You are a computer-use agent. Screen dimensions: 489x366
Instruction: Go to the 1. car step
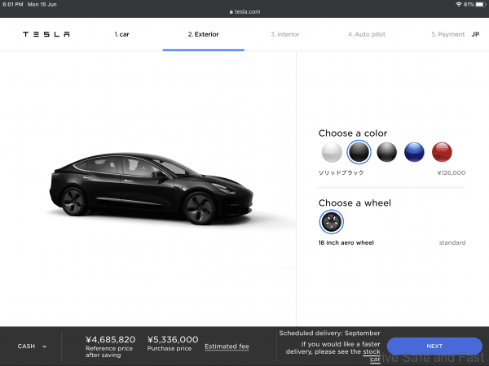pos(121,34)
